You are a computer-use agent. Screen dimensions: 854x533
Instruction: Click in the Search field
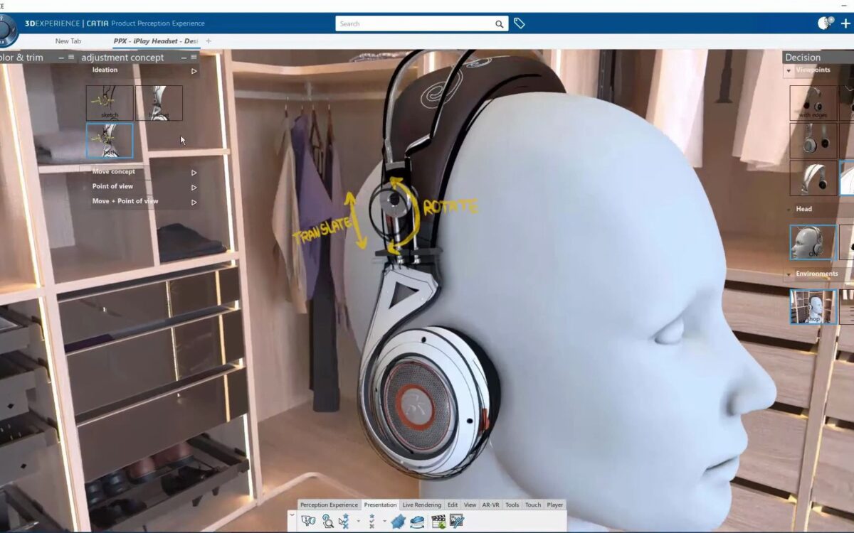pos(416,23)
